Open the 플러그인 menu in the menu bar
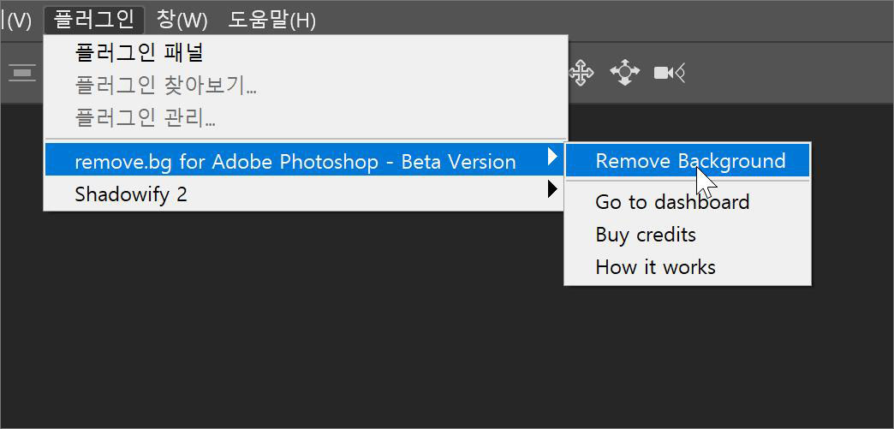894x429 pixels. 94,20
